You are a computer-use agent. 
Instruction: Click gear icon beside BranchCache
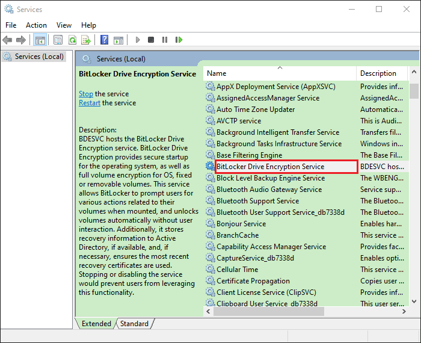(210, 235)
